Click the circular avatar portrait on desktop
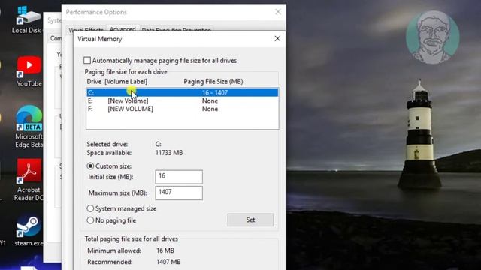This screenshot has width=481, height=270. tap(433, 37)
